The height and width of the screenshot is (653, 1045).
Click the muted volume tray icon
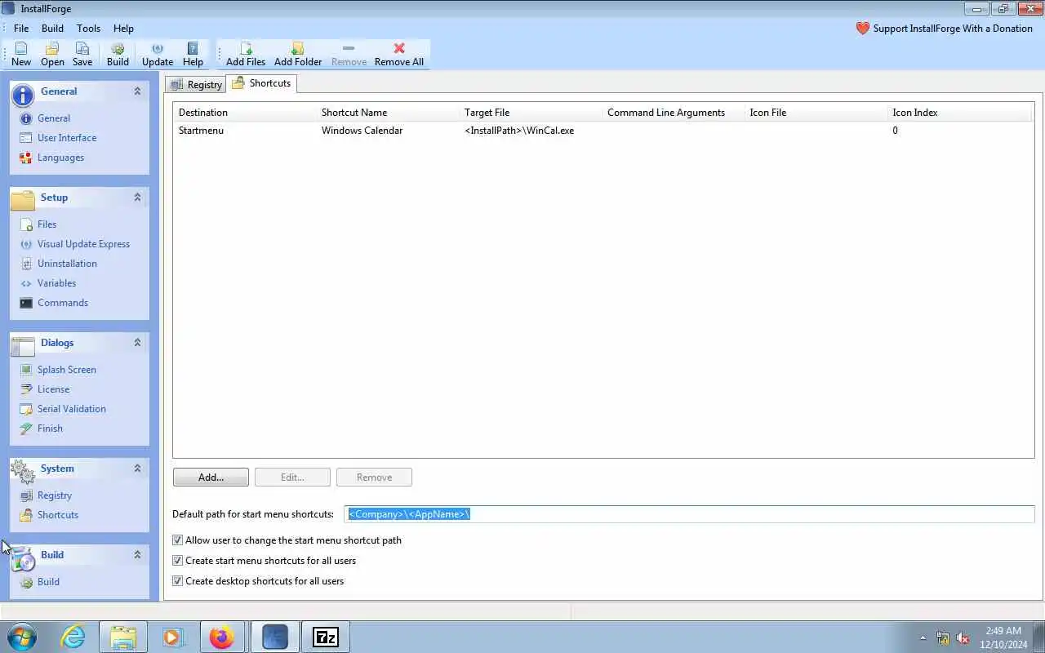963,638
